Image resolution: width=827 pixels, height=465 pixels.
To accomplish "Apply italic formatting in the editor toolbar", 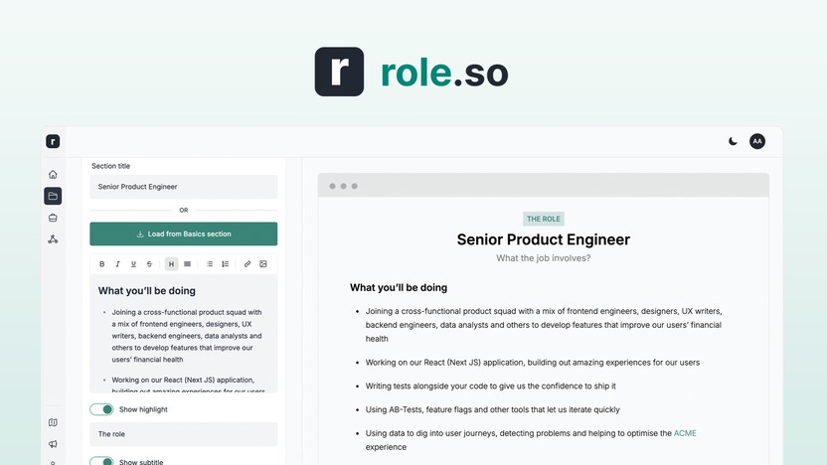I will (x=117, y=264).
